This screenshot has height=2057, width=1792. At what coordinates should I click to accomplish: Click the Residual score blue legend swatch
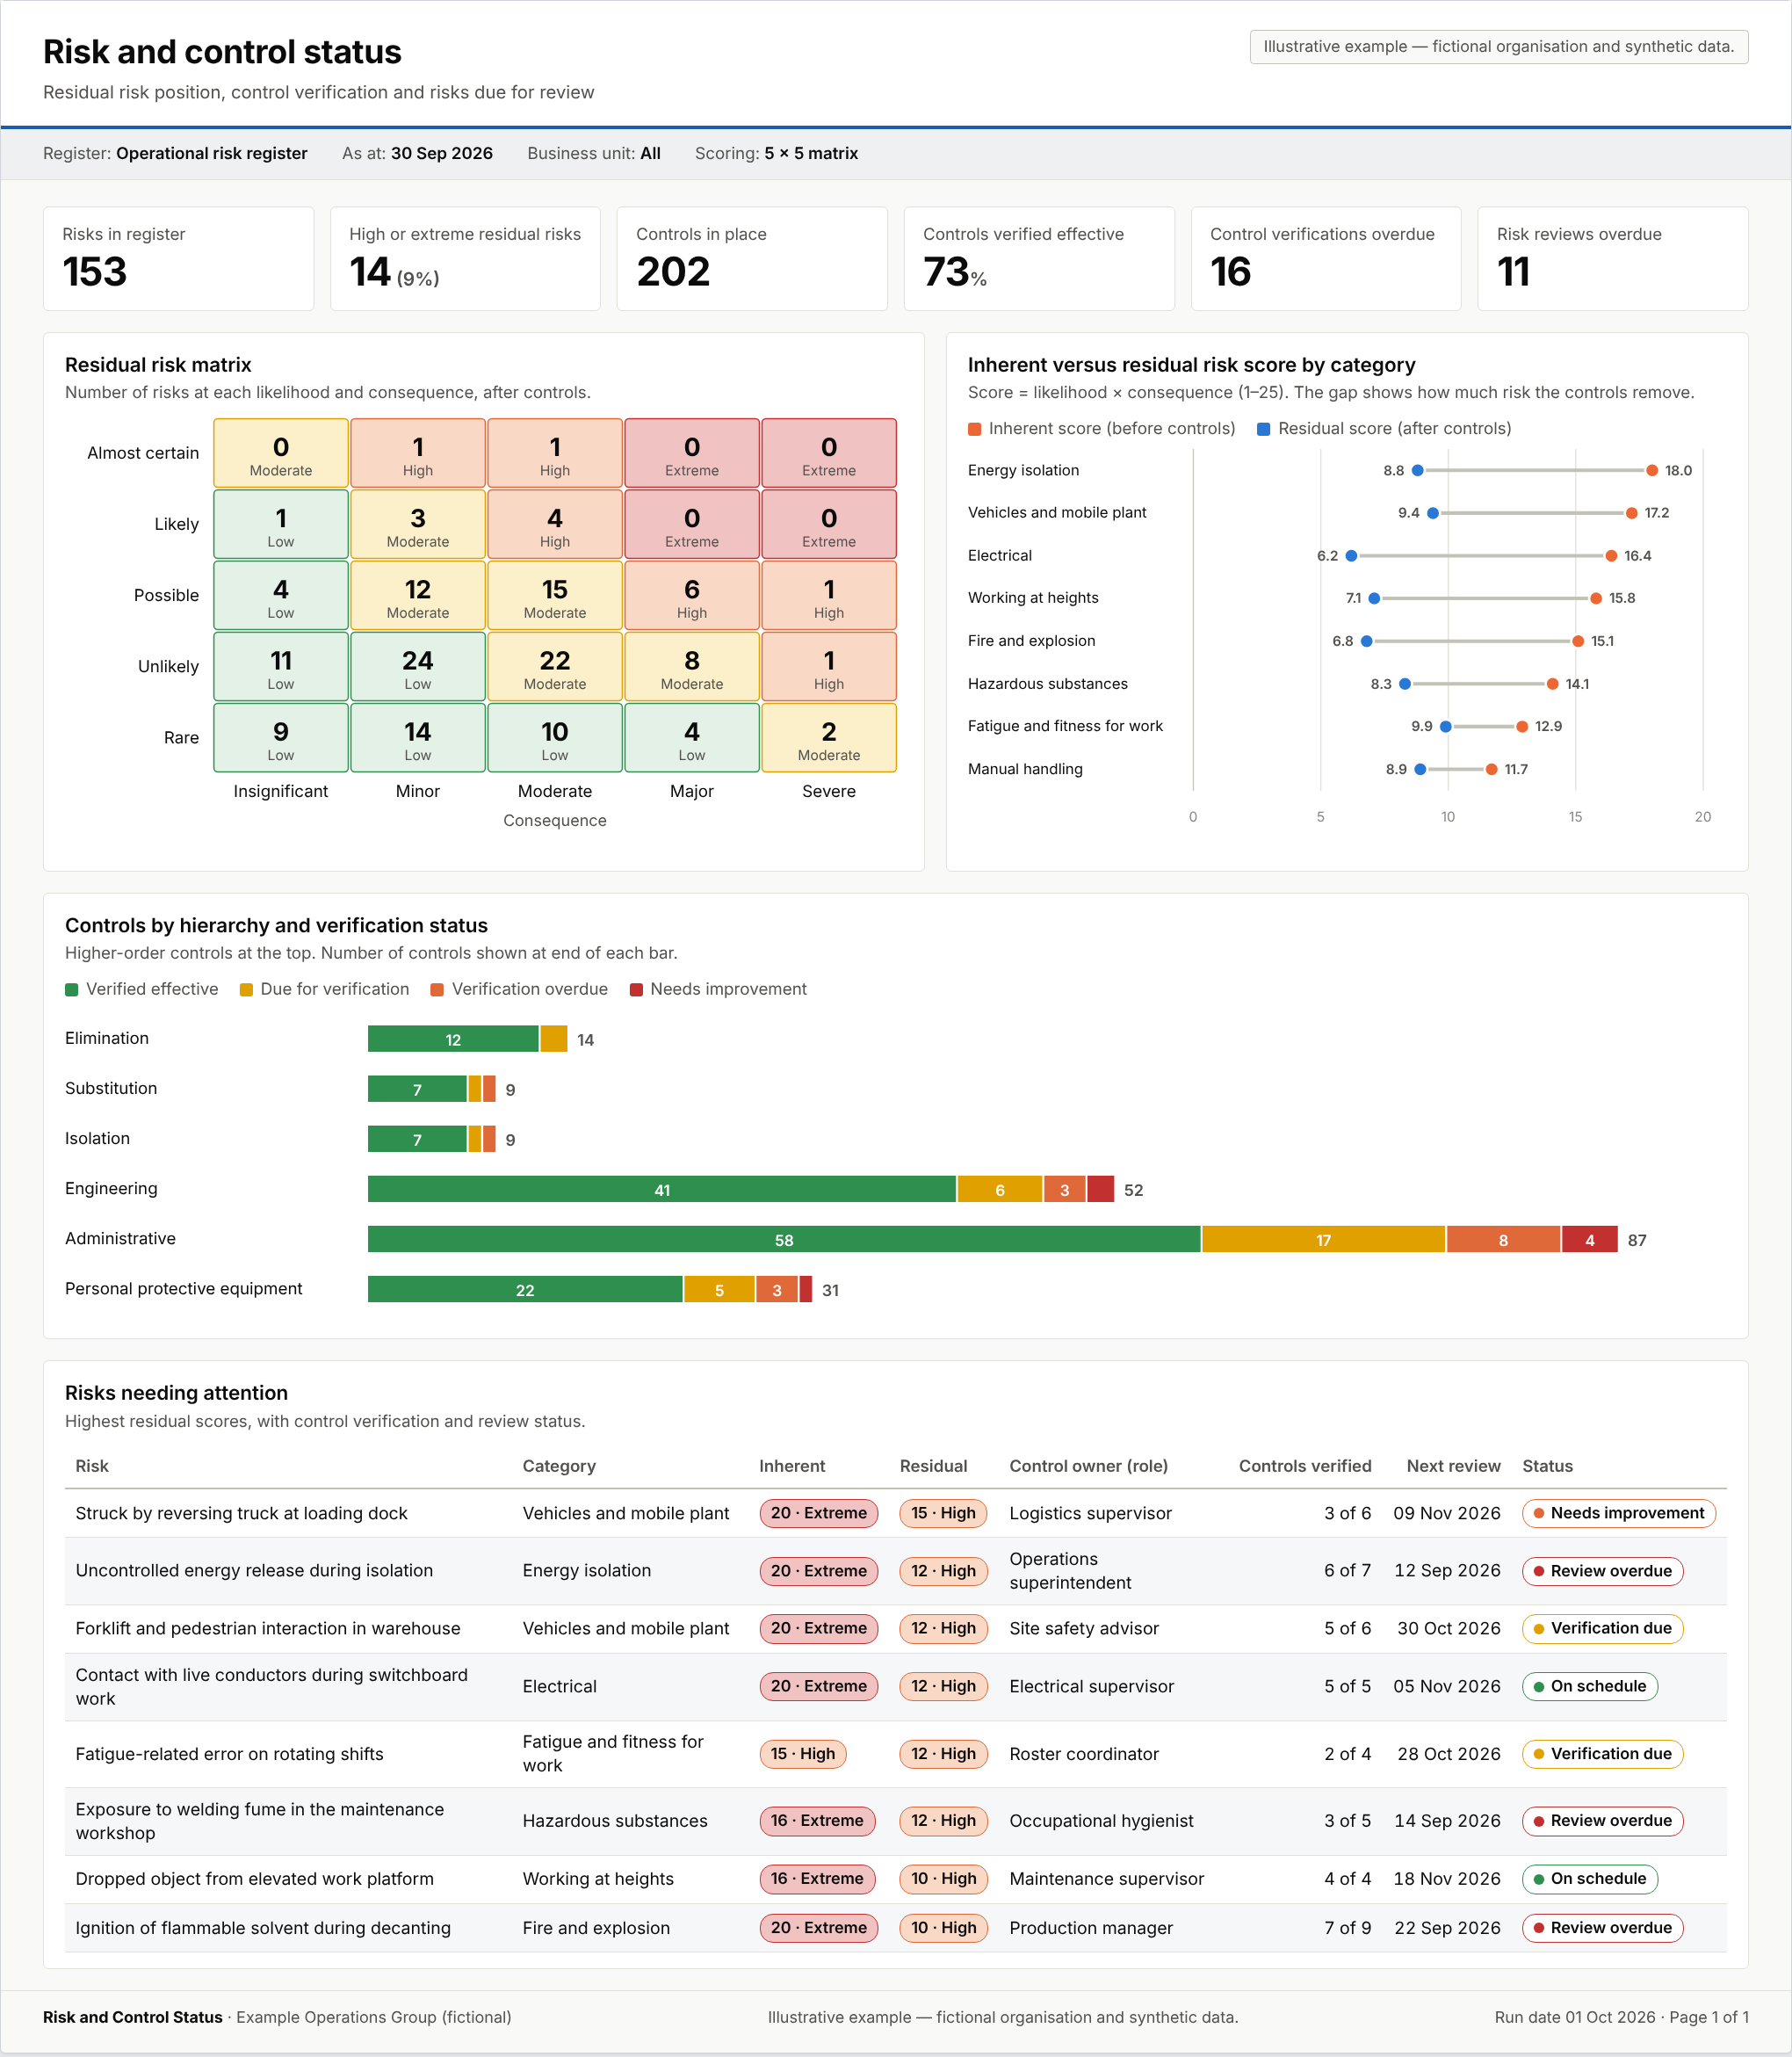pos(1264,429)
